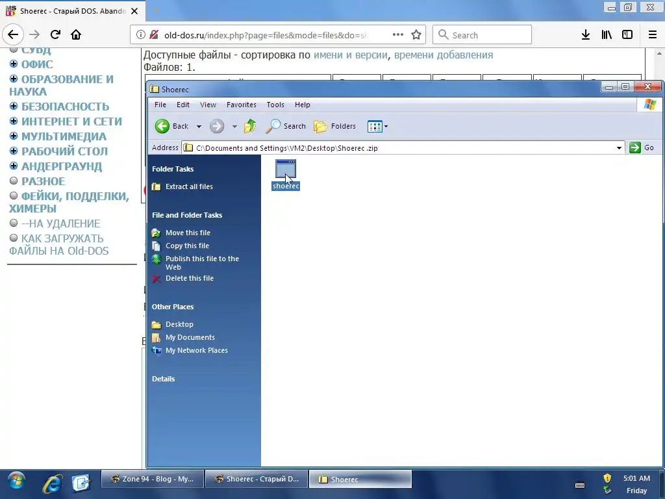Open ФЕЙКИ, ПОДДЕЛКИ, ХИМЕРЫ link
This screenshot has width=665, height=499.
(x=69, y=202)
